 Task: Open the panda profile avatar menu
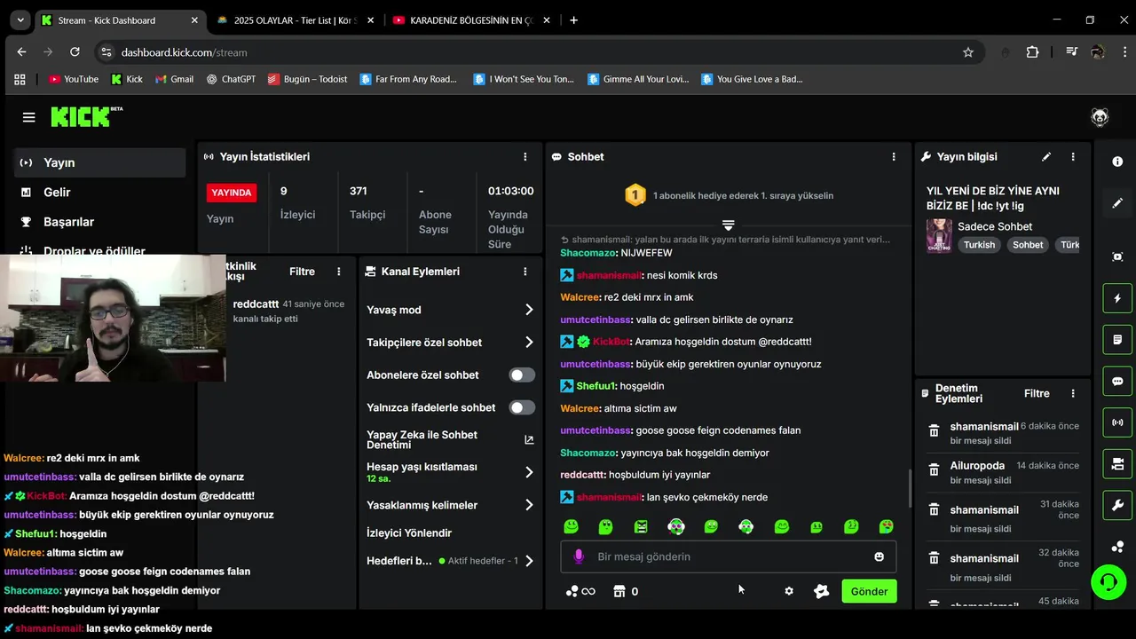pyautogui.click(x=1100, y=117)
